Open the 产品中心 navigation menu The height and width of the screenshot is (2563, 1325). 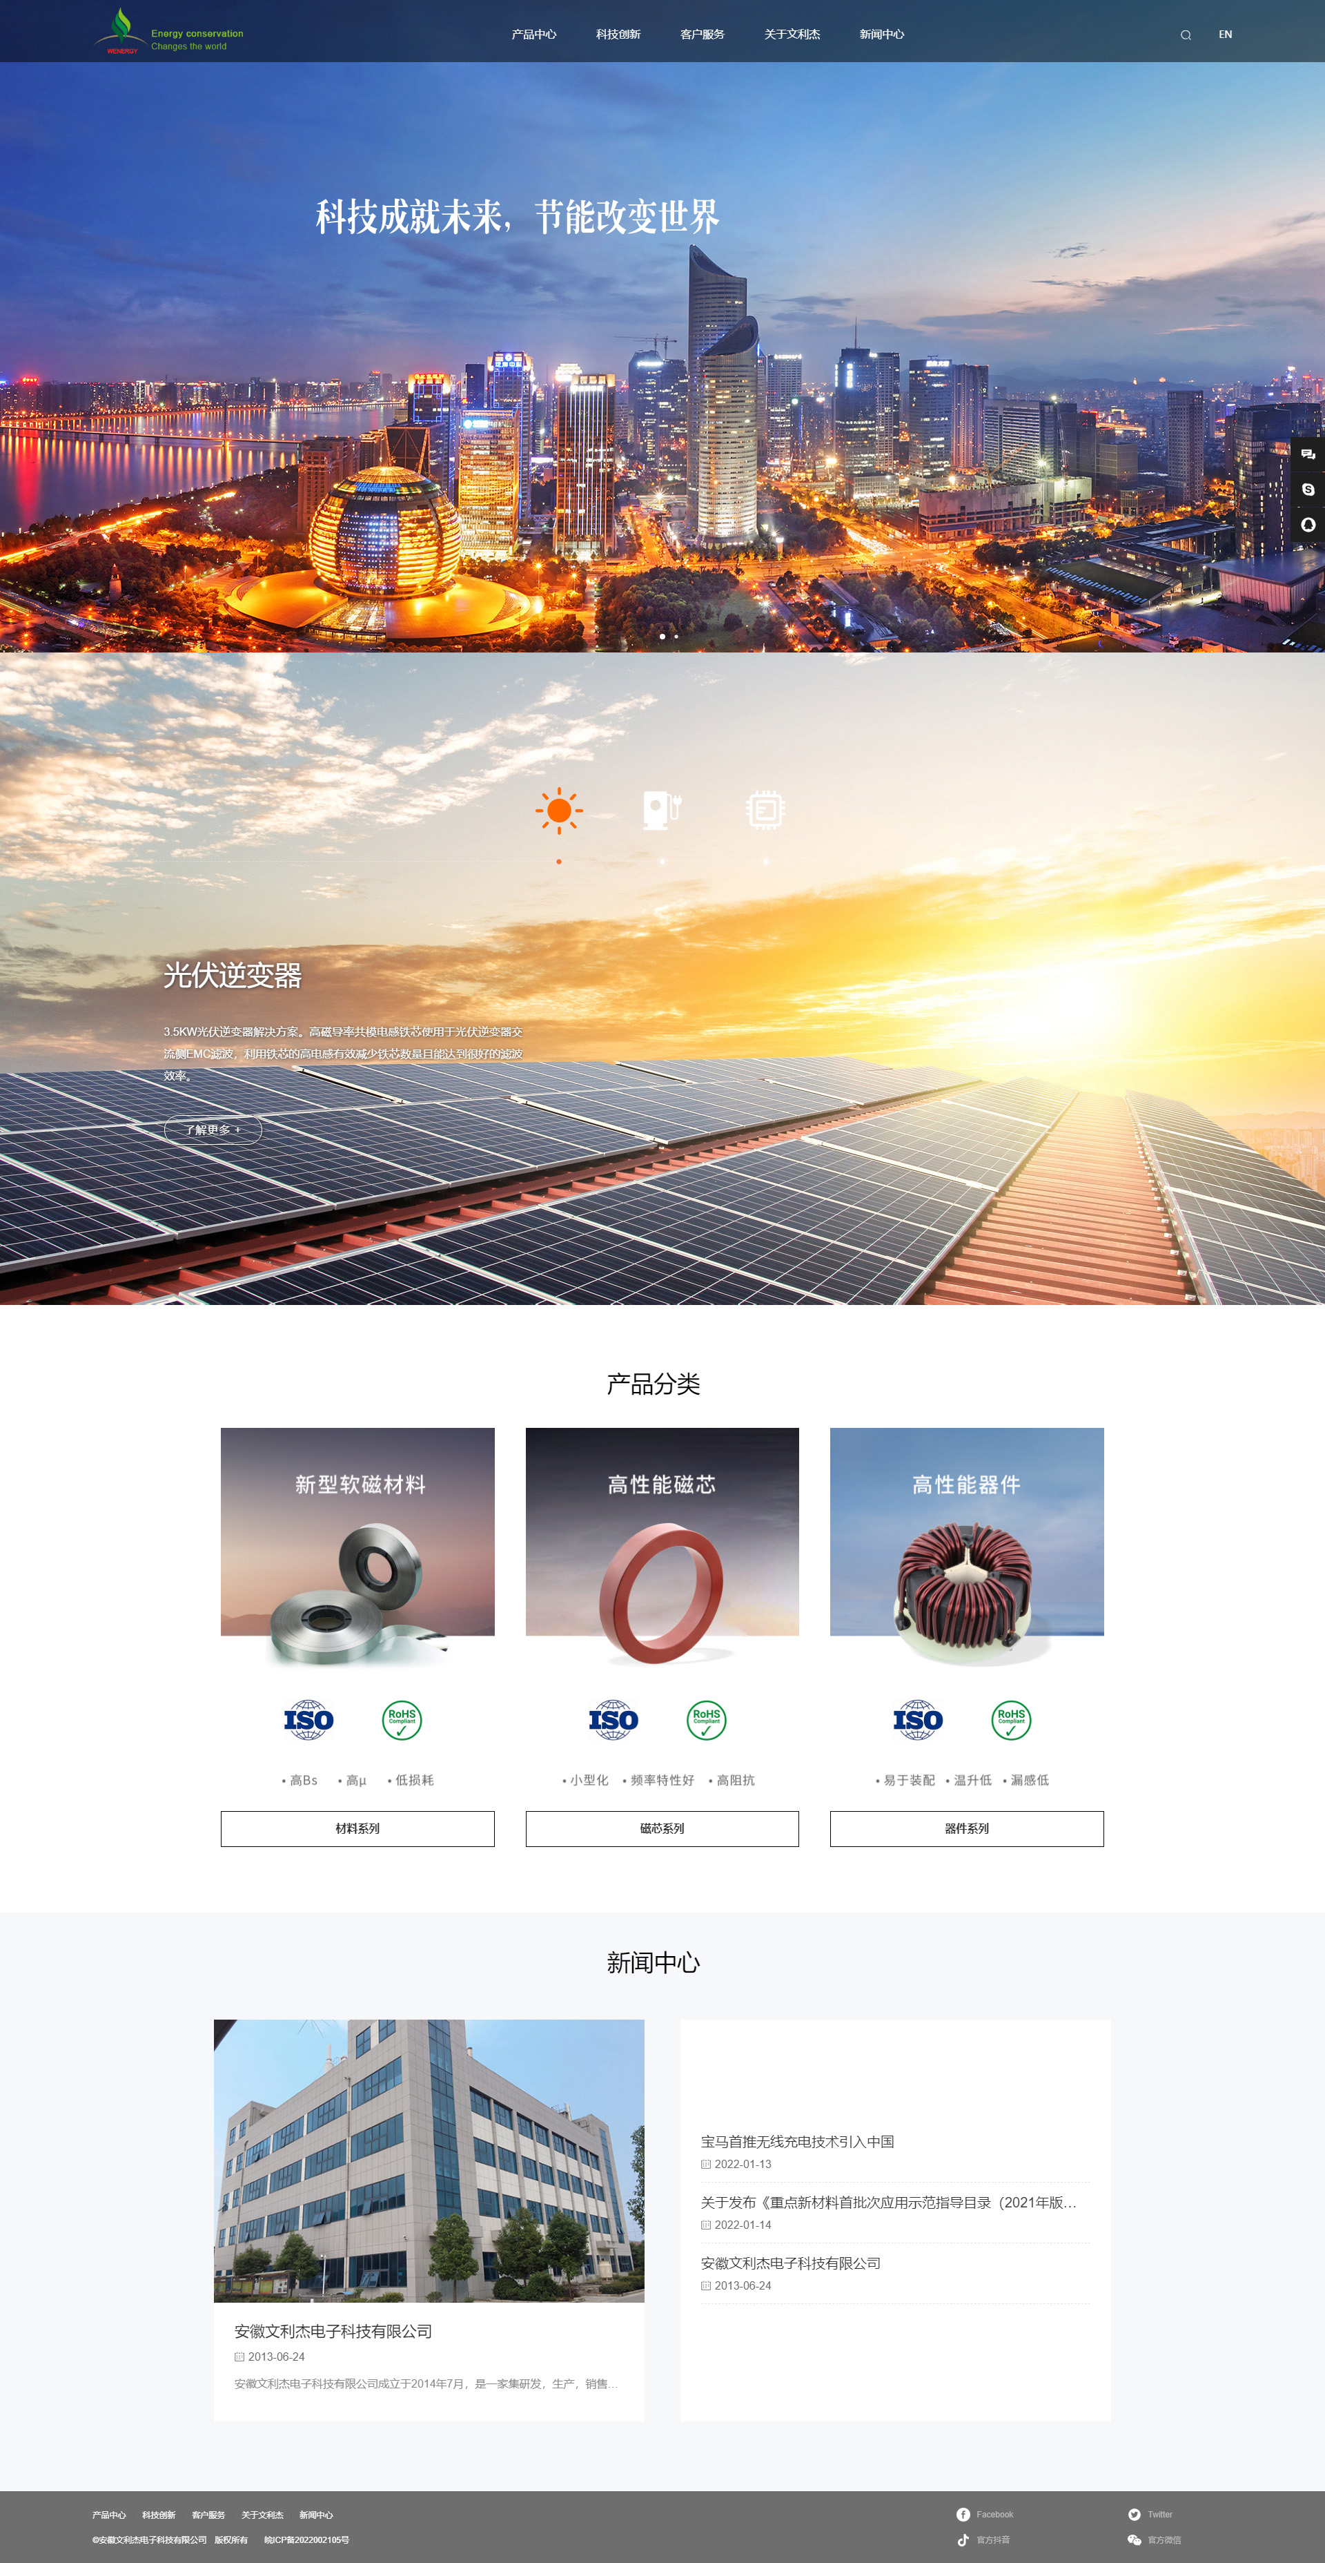coord(534,35)
